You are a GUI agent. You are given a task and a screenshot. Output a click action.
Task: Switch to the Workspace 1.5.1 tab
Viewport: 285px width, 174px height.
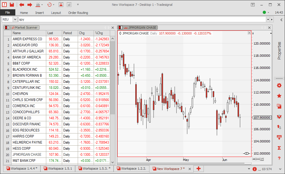58,168
